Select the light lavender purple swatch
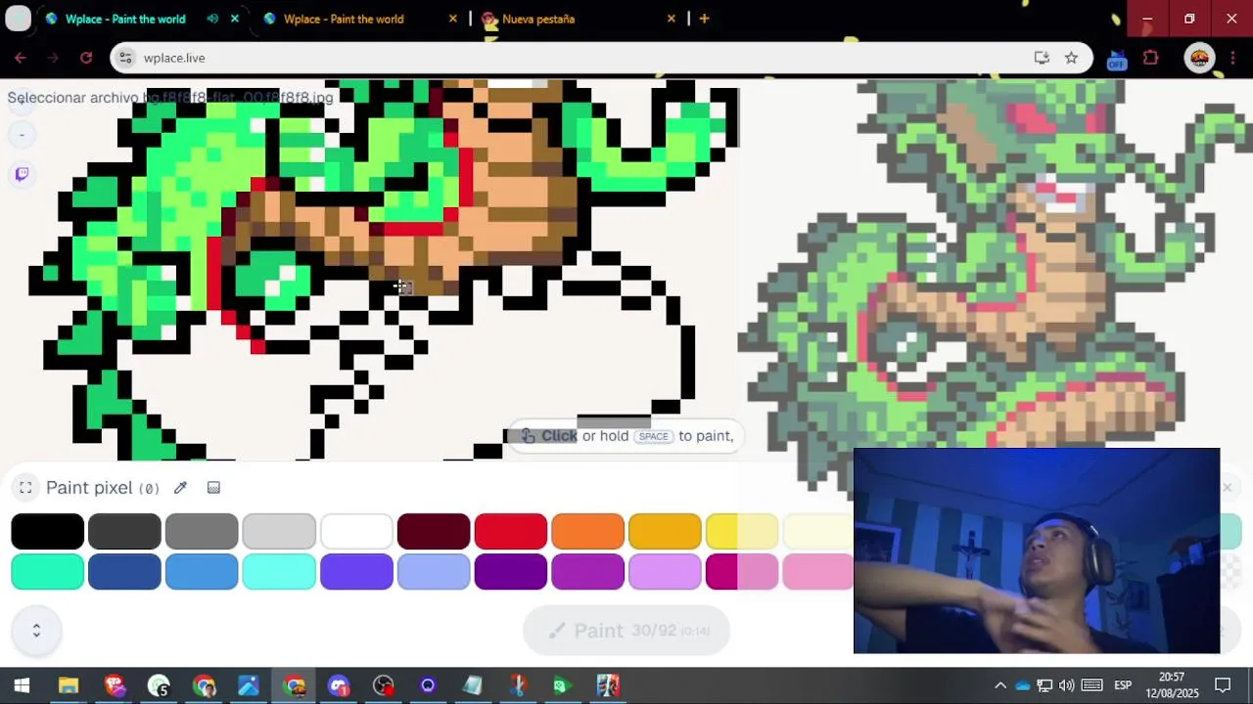The width and height of the screenshot is (1253, 704). pos(666,572)
